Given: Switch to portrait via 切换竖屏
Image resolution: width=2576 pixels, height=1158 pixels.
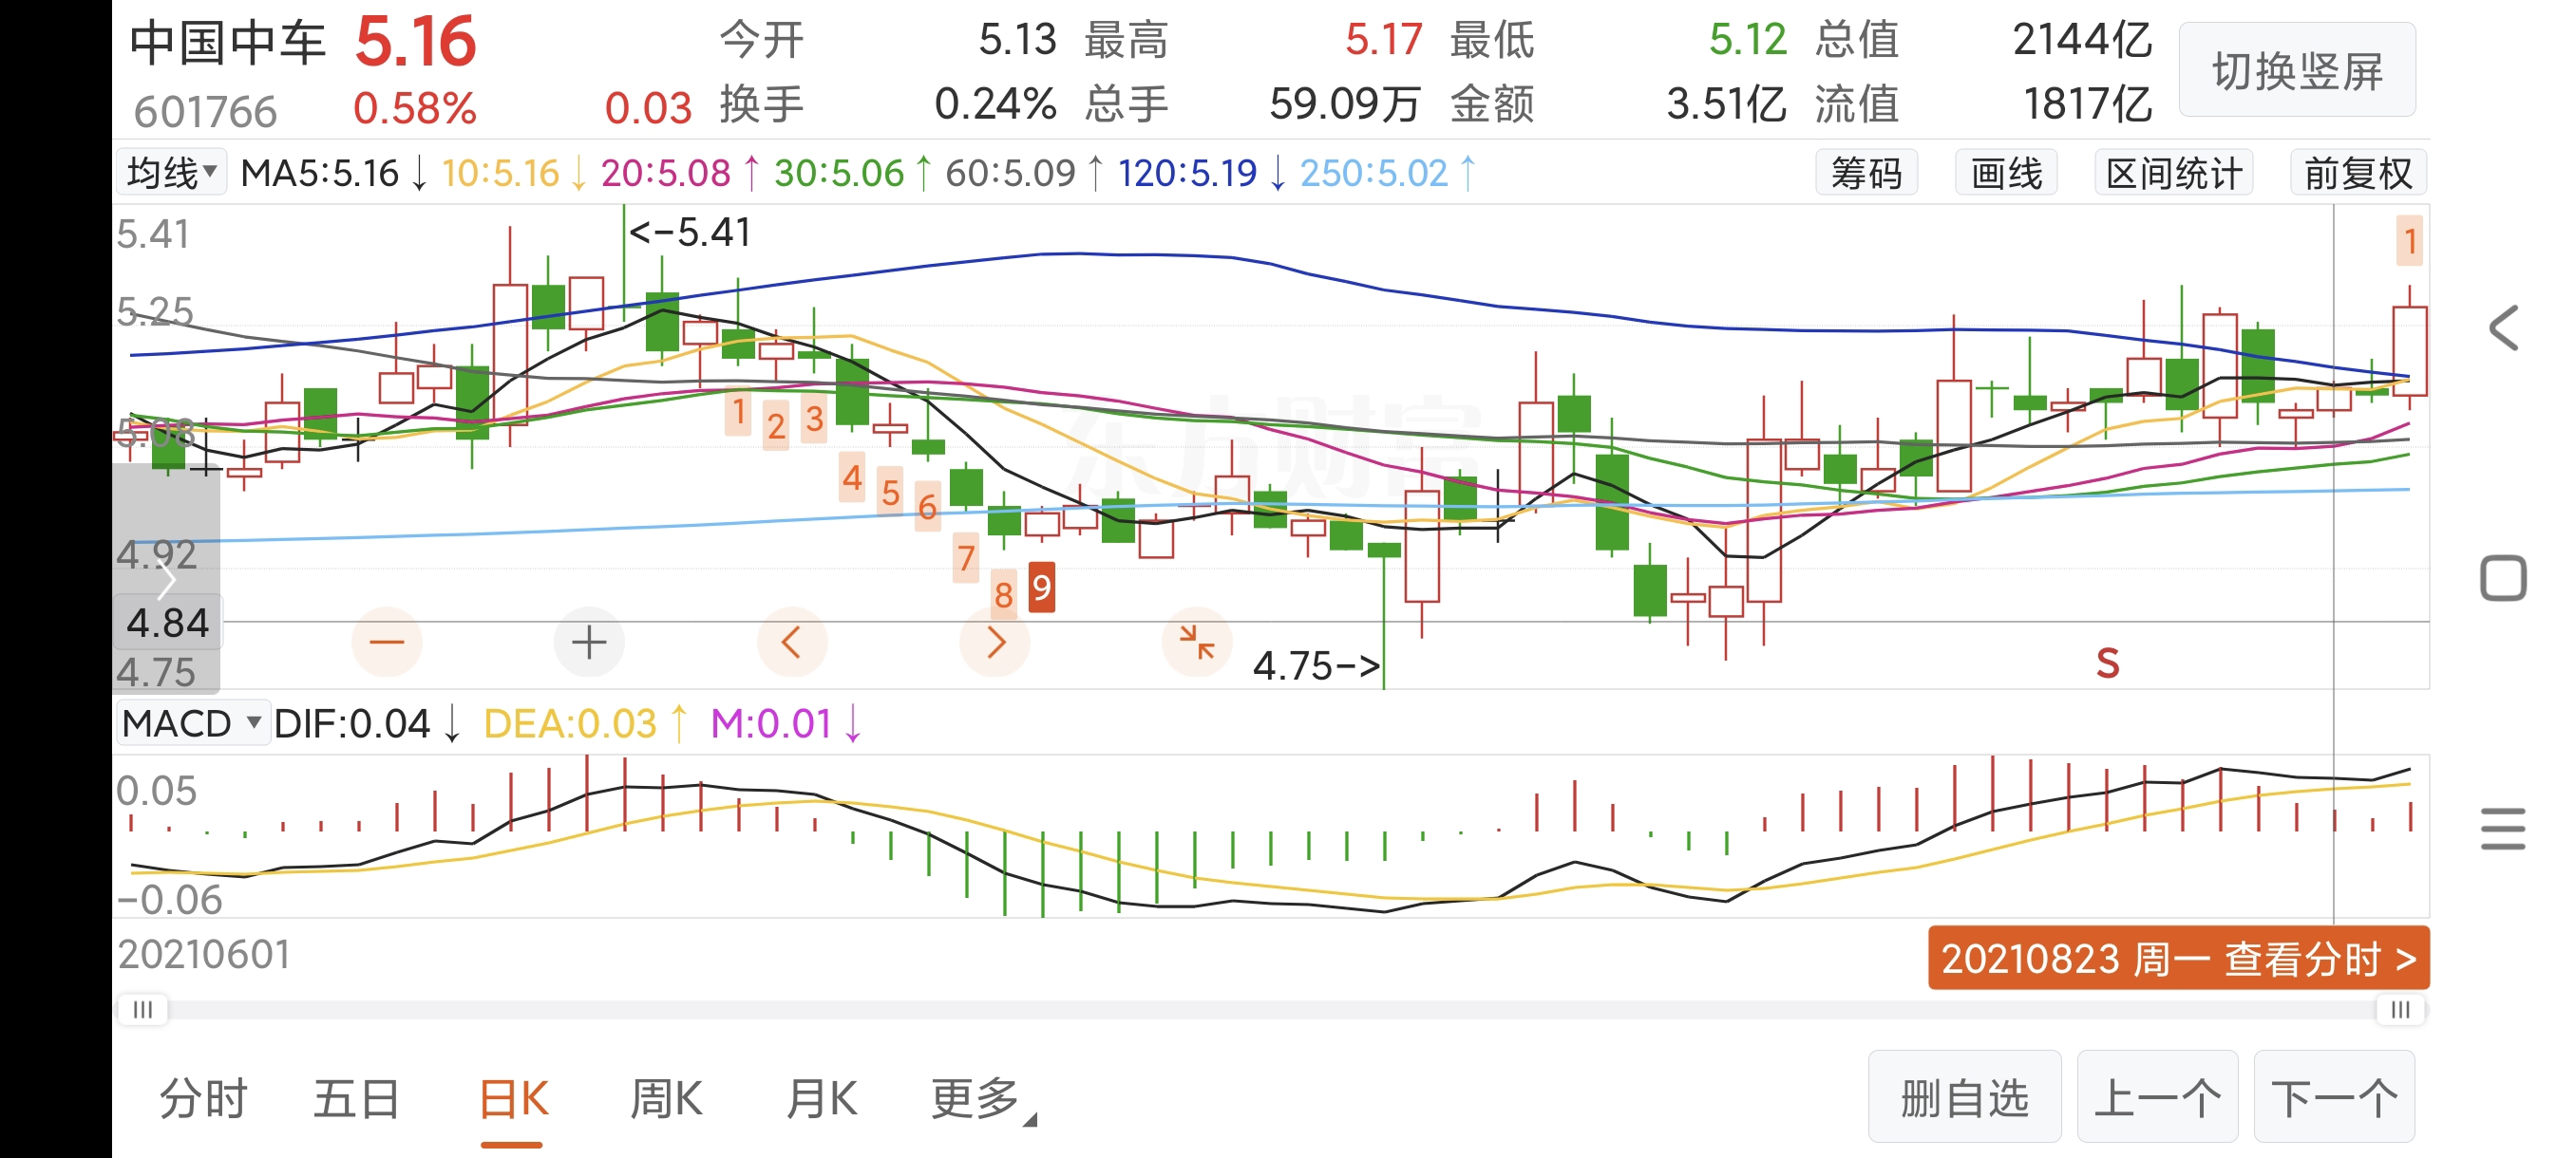Looking at the screenshot, I should click(2296, 71).
